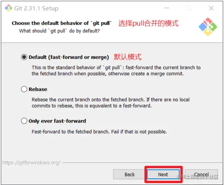The image size is (224, 185).
Task: Click the 'Choose the default behavior' heading
Action: (62, 23)
